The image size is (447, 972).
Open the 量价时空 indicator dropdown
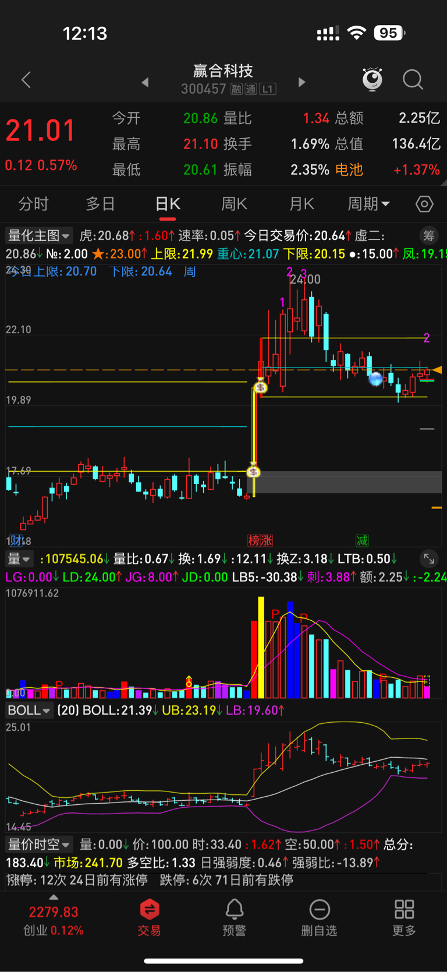(38, 844)
